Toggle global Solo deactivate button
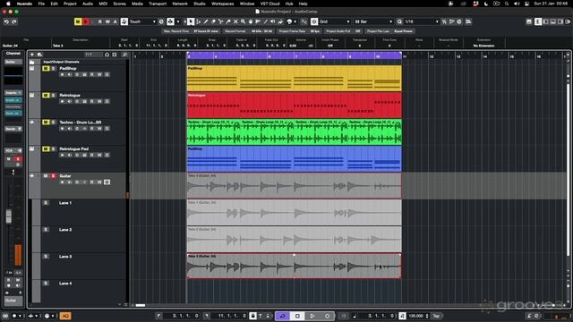The image size is (573, 322). (86, 21)
